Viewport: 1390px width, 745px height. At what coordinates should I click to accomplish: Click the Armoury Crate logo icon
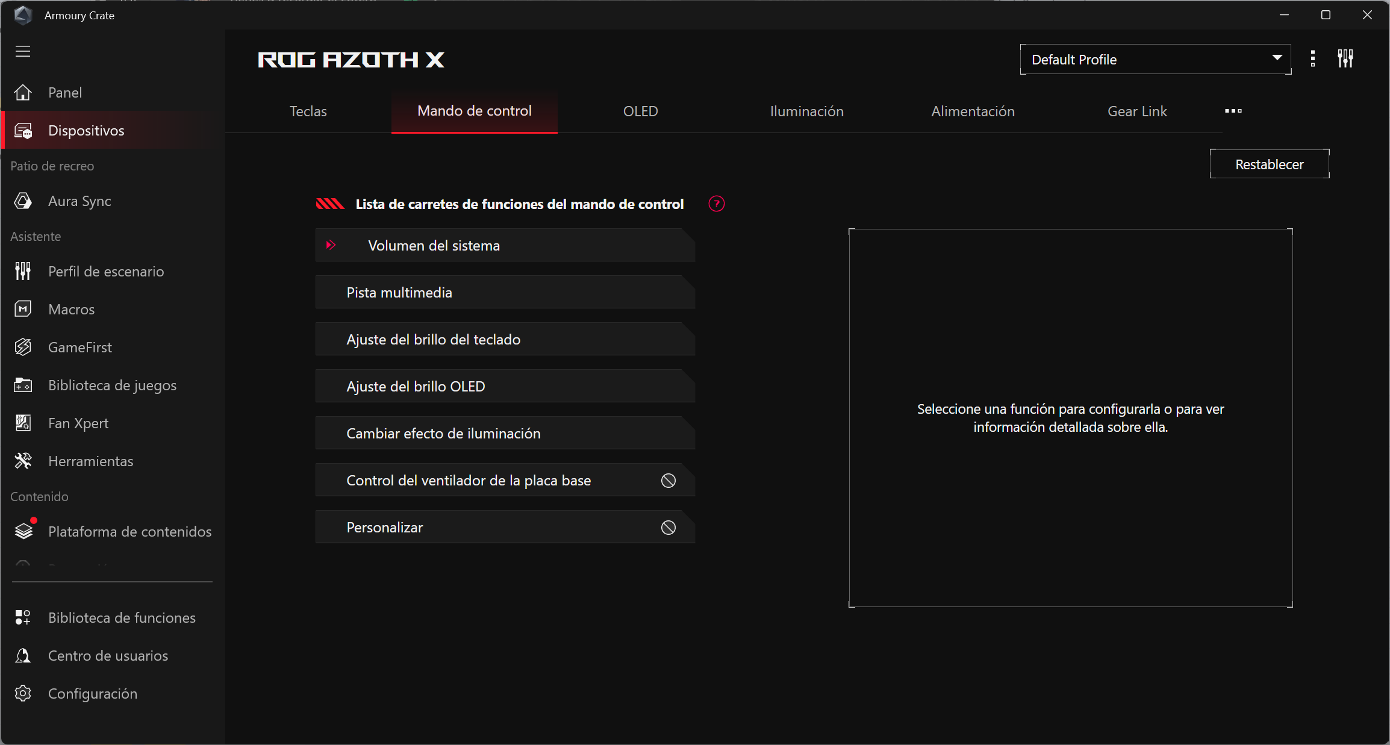(23, 15)
